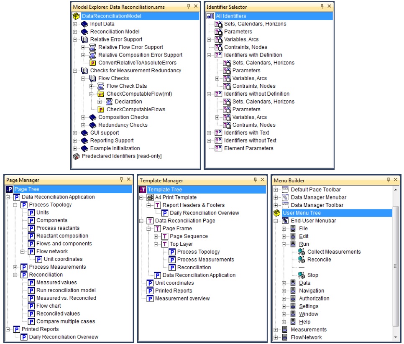Viewport: 404px width, 344px height.
Task: Toggle pin on the Page Manager panel
Action: tap(121, 179)
